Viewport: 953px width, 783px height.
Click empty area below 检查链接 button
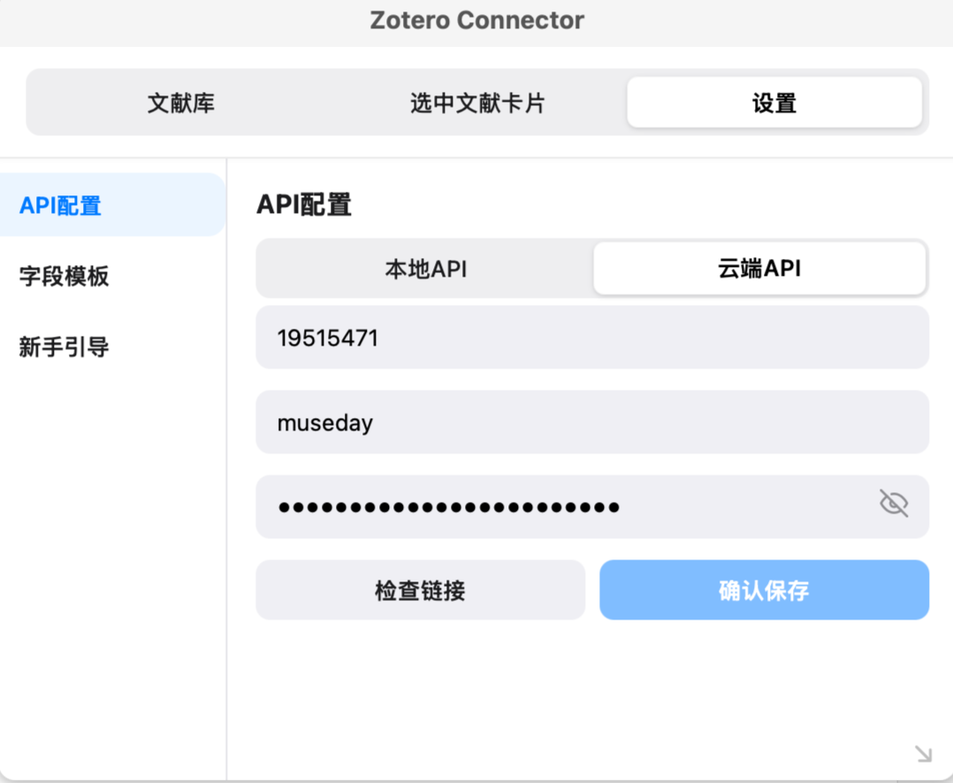click(420, 689)
